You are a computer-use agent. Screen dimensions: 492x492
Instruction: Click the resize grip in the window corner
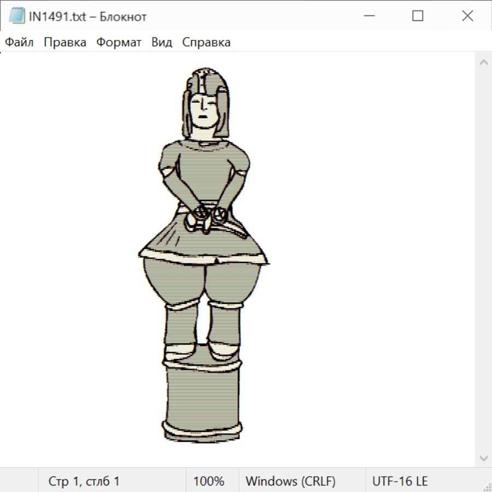487,487
